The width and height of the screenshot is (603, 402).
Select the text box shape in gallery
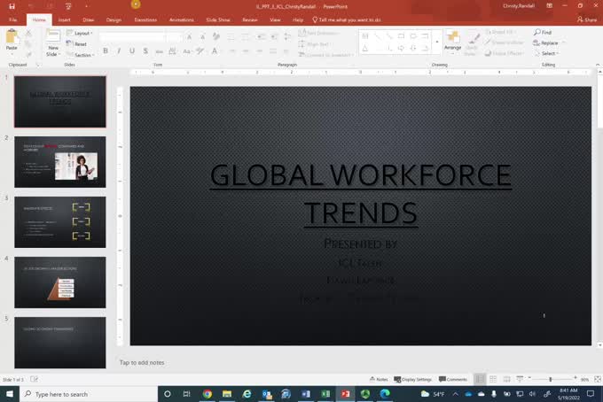[365, 36]
